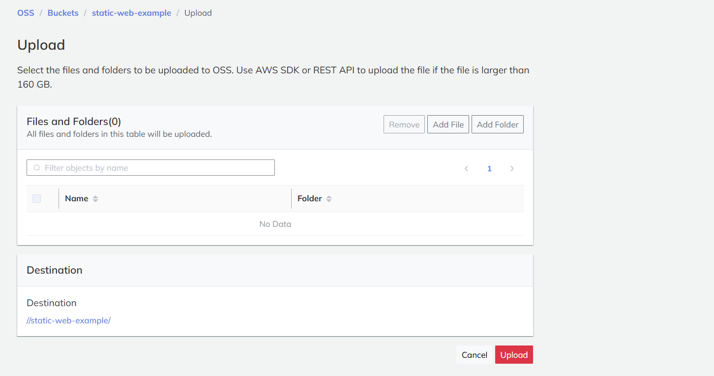Start the upload with the red Upload button
714x376 pixels.
tap(514, 354)
